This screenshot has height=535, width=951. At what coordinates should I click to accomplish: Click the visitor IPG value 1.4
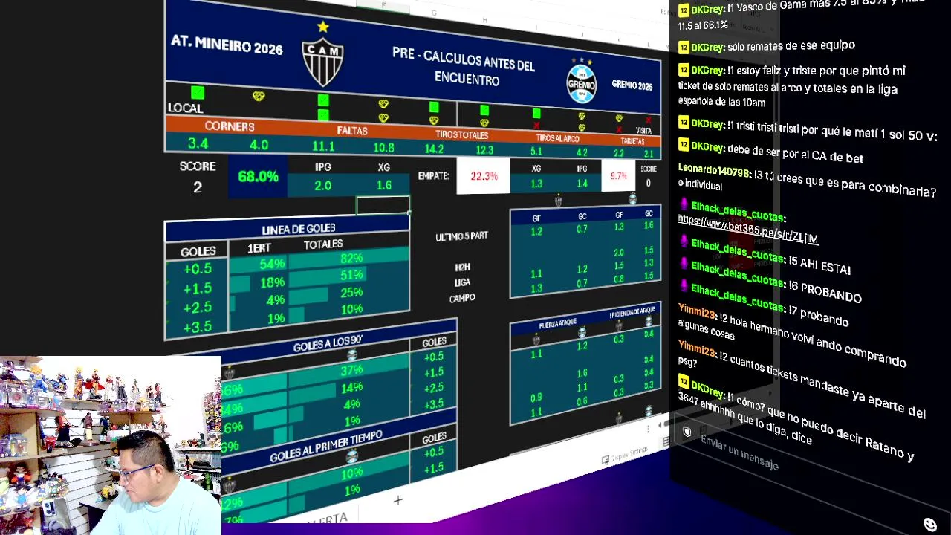(x=582, y=183)
